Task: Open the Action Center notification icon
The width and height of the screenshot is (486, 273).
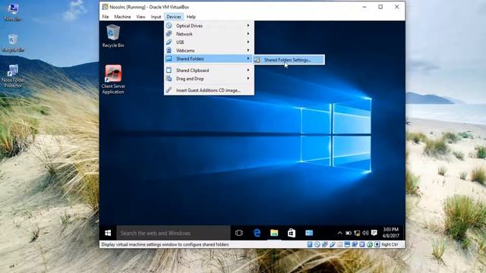Action: tap(374, 233)
